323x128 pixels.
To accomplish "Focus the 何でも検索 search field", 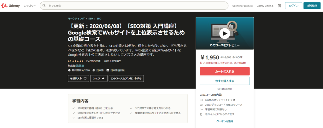I will 134,6.
